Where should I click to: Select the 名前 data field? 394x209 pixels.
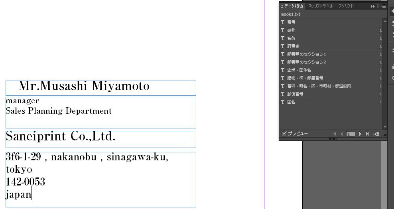331,38
